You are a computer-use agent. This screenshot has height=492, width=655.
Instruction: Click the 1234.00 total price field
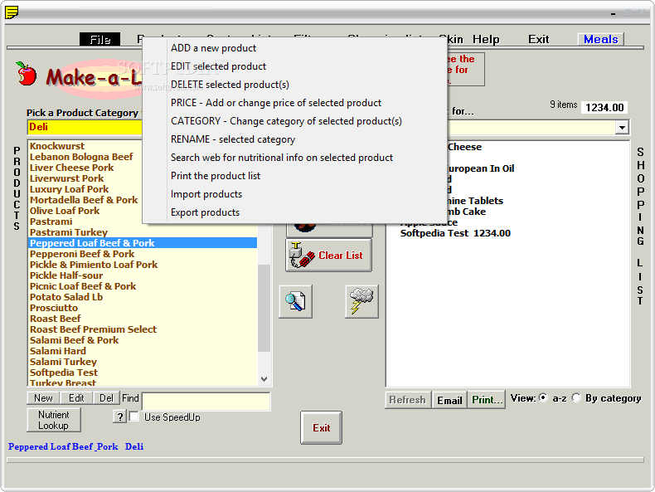604,107
